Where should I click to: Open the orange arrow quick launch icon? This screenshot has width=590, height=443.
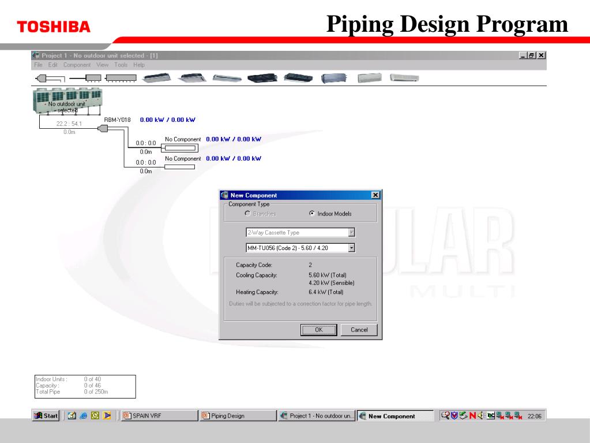(107, 415)
